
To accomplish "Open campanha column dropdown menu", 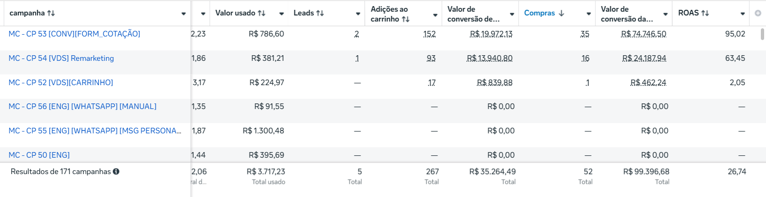I will (183, 14).
